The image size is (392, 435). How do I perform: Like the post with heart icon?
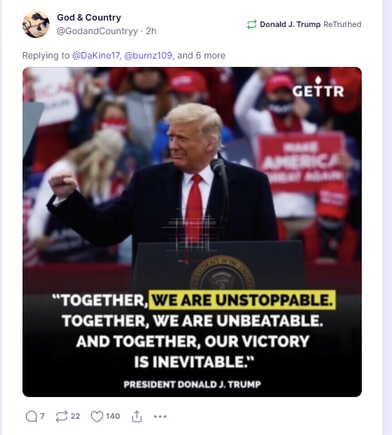tap(96, 416)
